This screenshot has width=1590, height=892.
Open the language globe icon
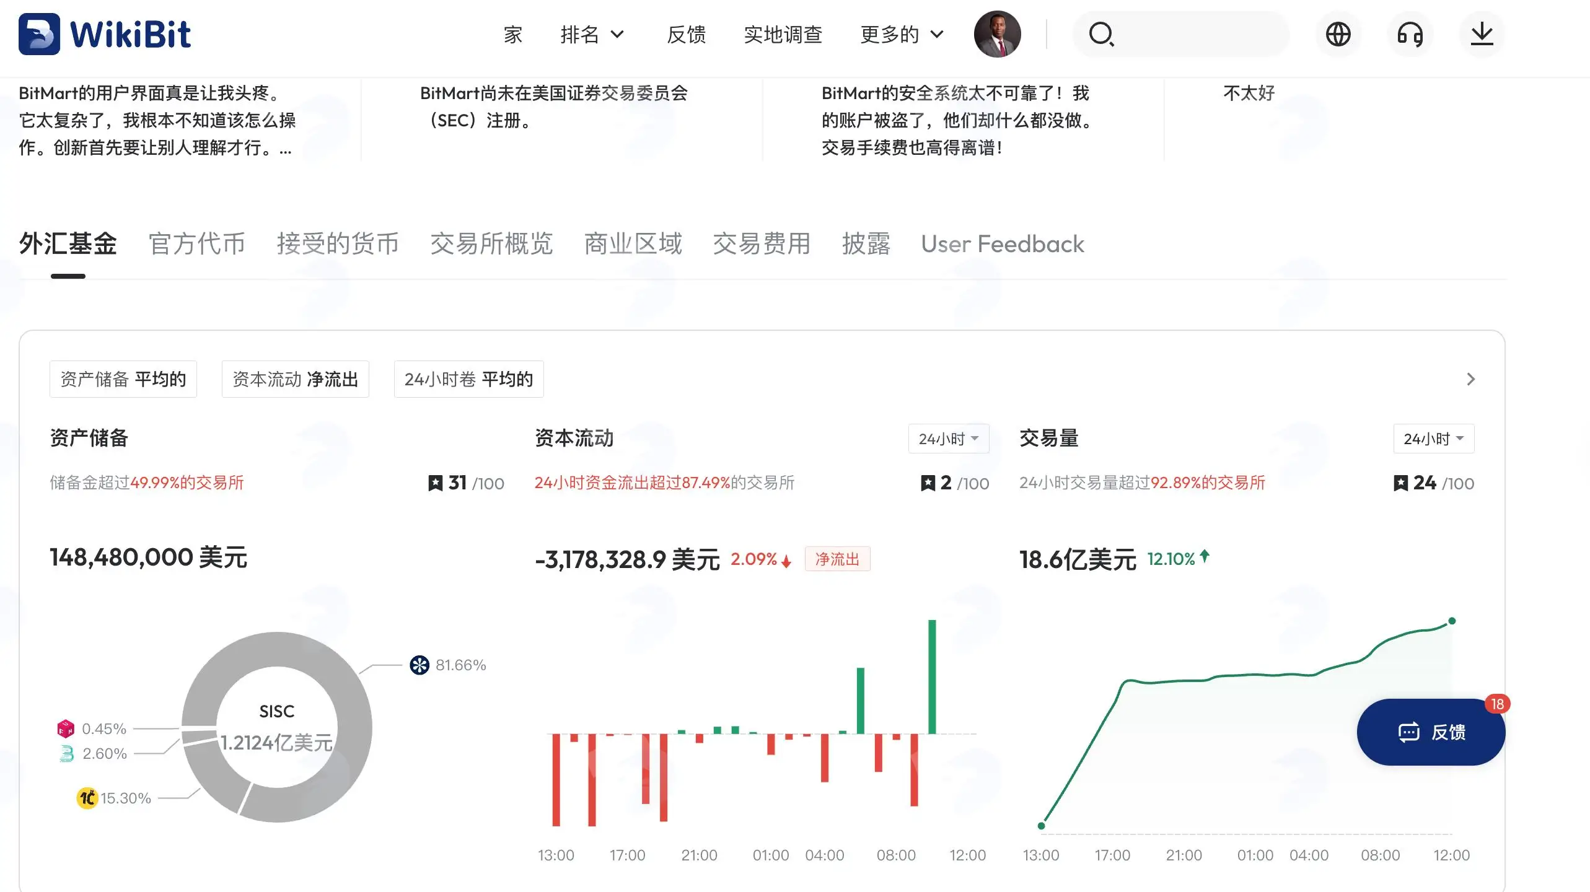point(1338,34)
